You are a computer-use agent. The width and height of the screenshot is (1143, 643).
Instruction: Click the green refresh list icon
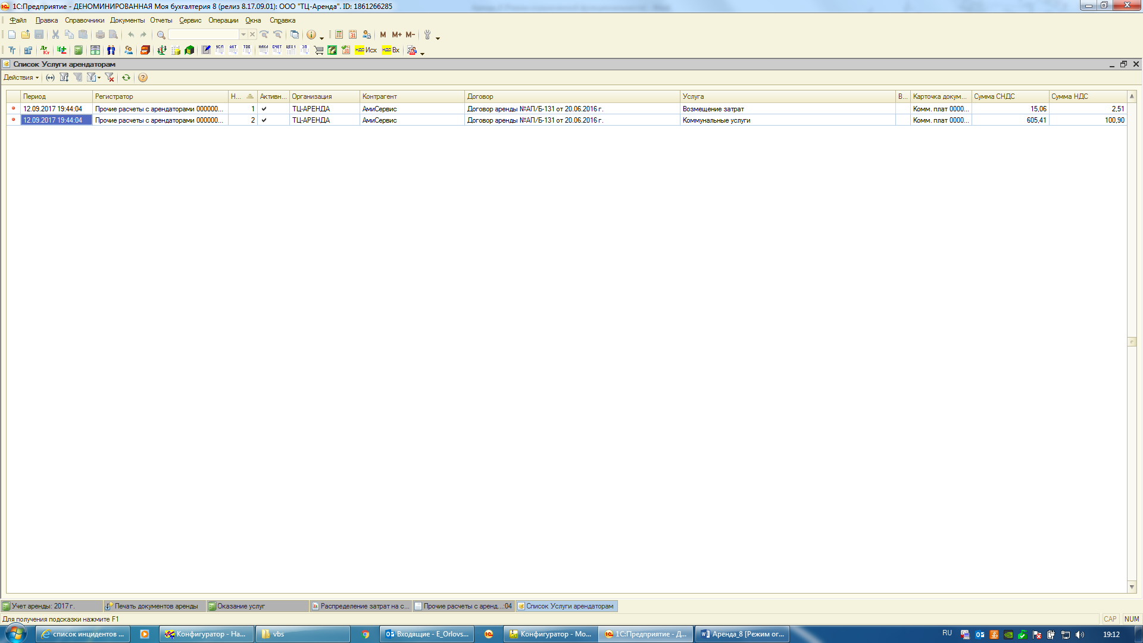click(126, 77)
